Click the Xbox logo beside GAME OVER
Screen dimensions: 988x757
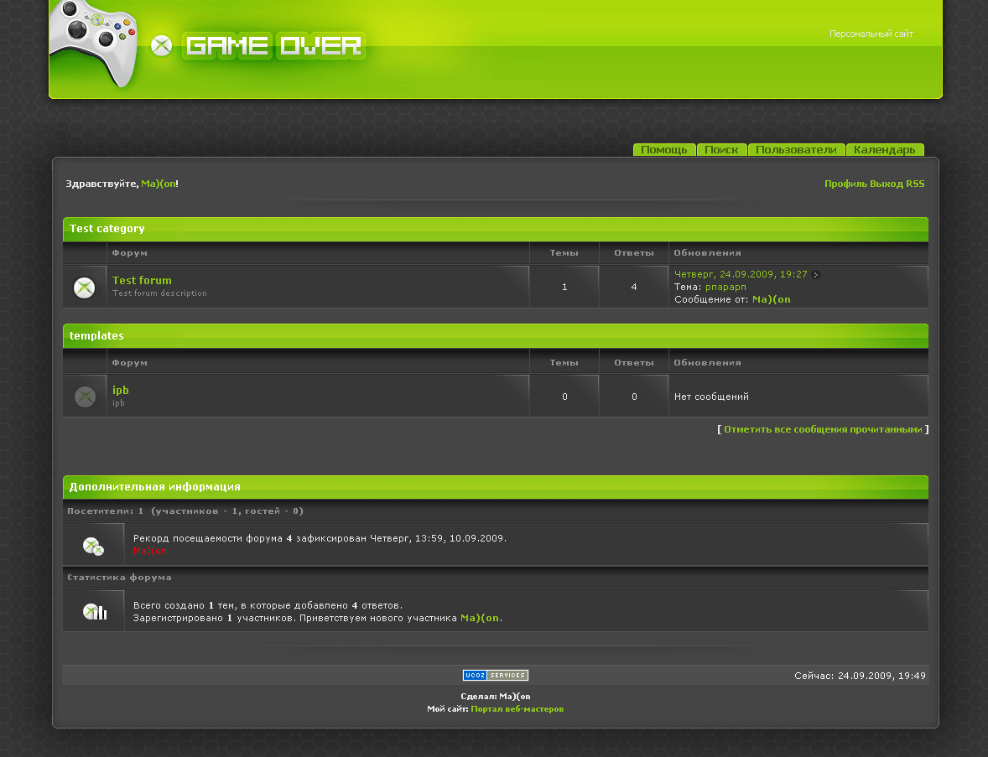(162, 45)
